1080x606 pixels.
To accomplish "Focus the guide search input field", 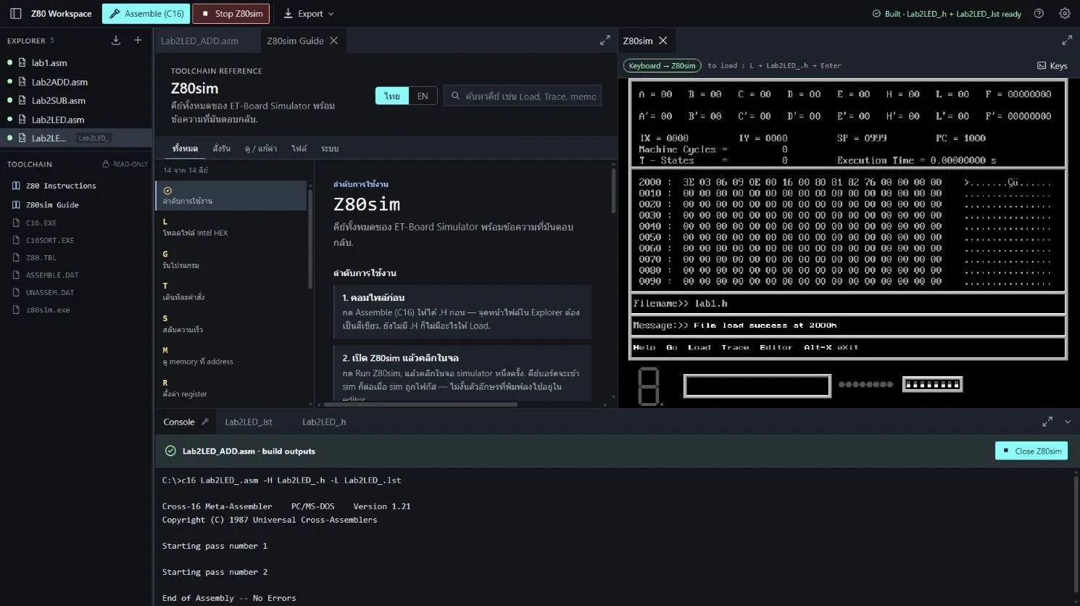I will (x=523, y=96).
